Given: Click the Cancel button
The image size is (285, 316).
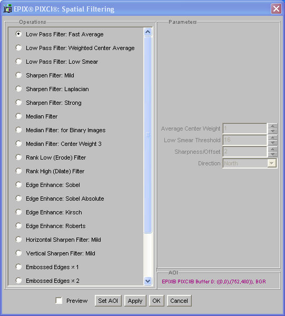Looking at the screenshot, I should coord(179,301).
